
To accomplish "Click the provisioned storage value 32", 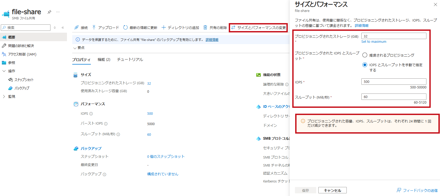I will tap(149, 83).
